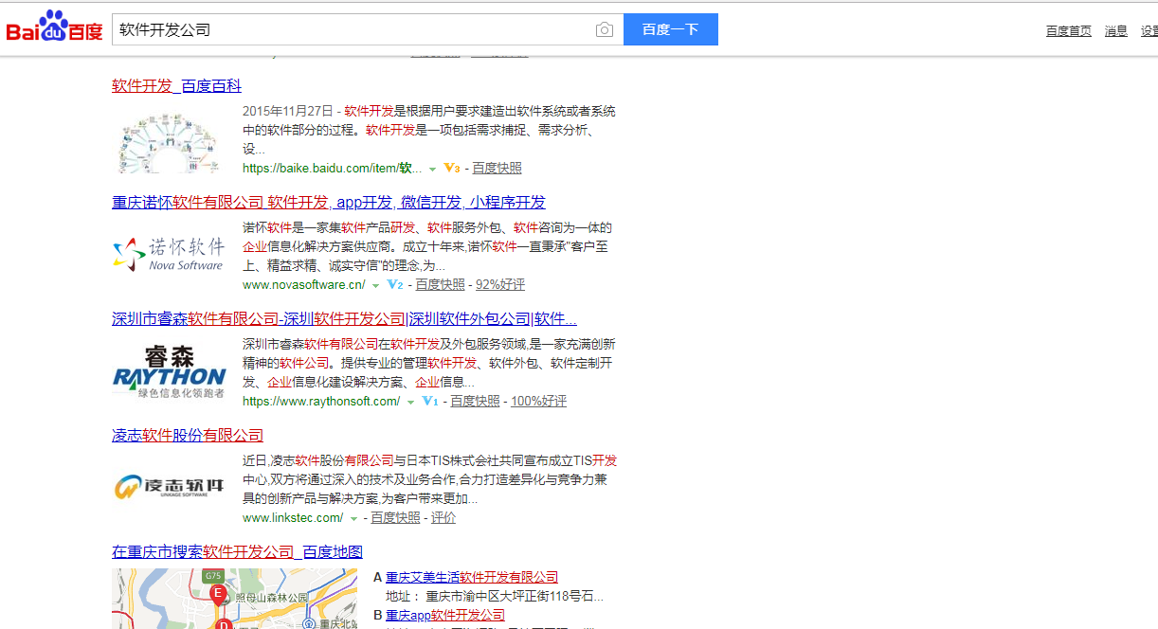The width and height of the screenshot is (1158, 629).
Task: Click the 诺怀软件 Nova Software logo thumbnail
Action: pyautogui.click(x=170, y=254)
